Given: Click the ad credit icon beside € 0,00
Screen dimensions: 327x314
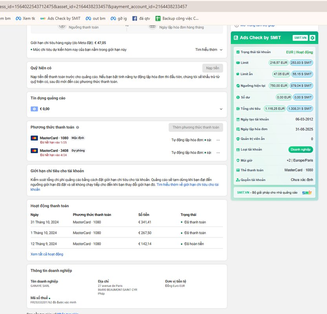Looking at the screenshot, I should pyautogui.click(x=34, y=109).
